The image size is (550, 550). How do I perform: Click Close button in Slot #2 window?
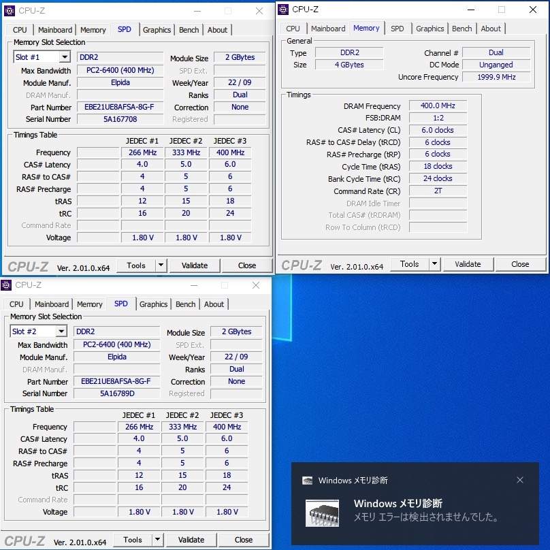244,540
